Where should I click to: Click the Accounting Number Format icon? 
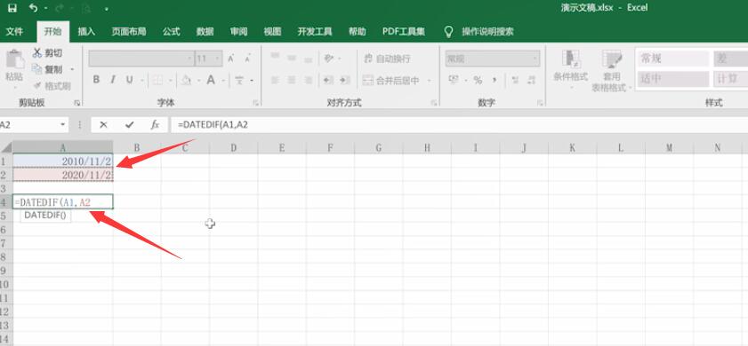pos(454,80)
